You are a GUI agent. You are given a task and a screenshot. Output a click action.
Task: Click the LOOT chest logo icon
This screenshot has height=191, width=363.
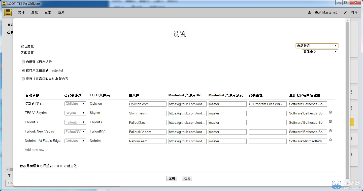pyautogui.click(x=8, y=12)
